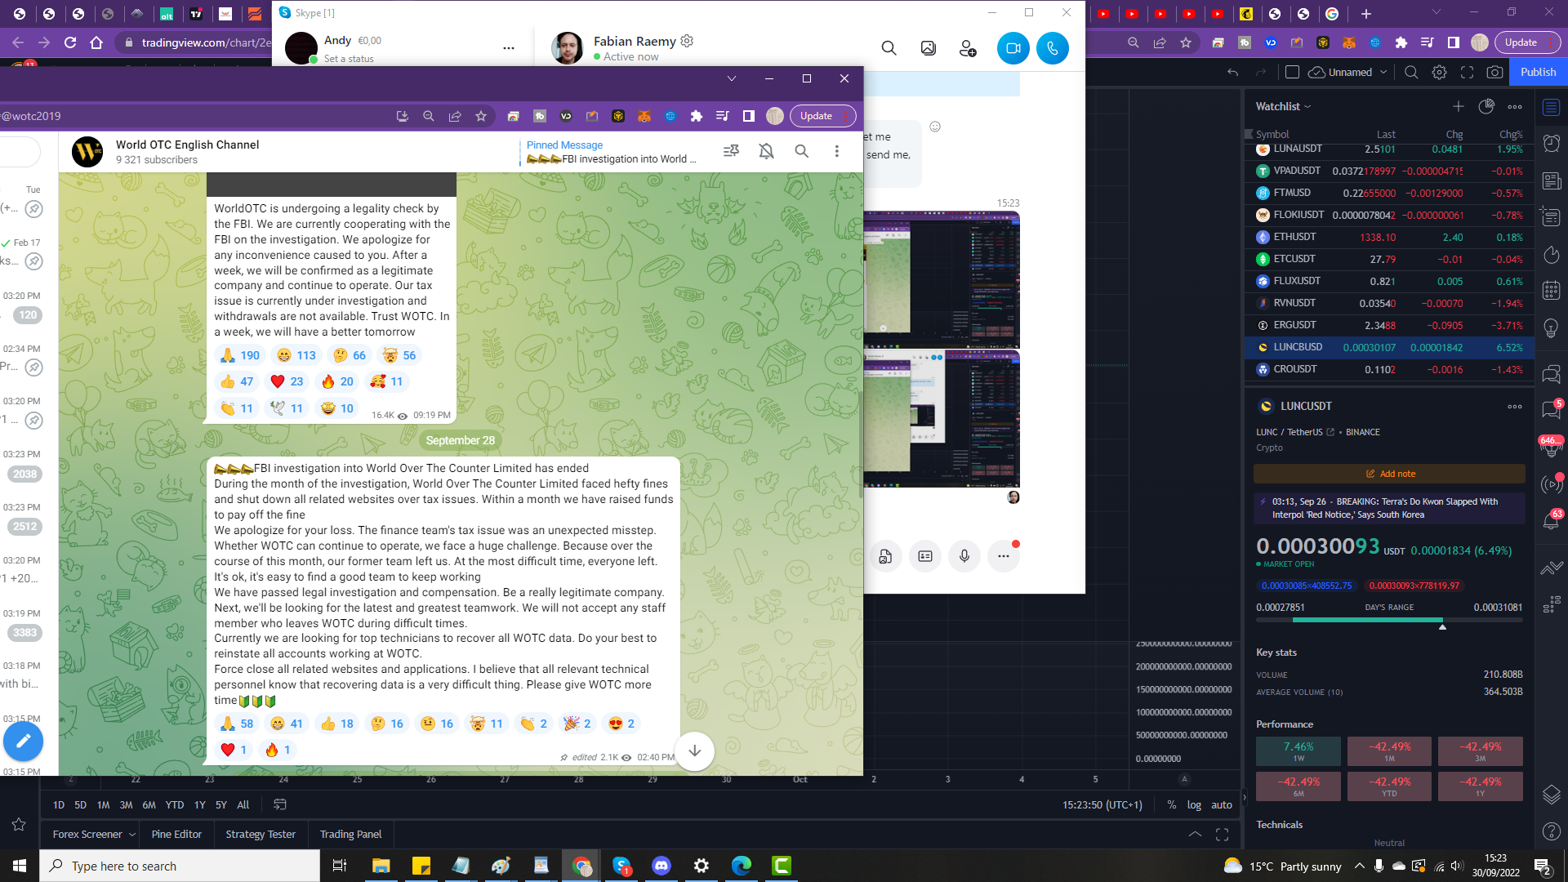Select the YTD time range
This screenshot has height=882, width=1568.
(175, 804)
